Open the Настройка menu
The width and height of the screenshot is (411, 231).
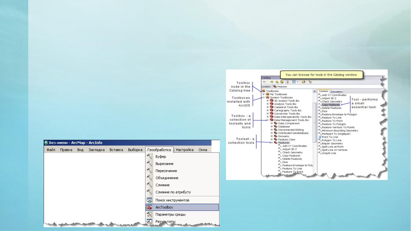(x=185, y=150)
